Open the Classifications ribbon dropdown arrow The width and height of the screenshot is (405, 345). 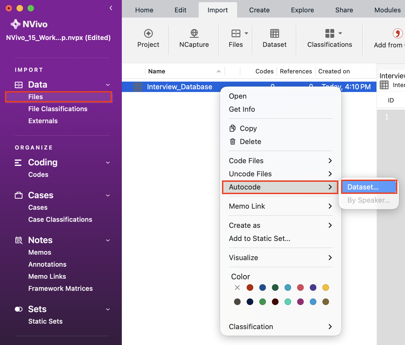coord(340,33)
